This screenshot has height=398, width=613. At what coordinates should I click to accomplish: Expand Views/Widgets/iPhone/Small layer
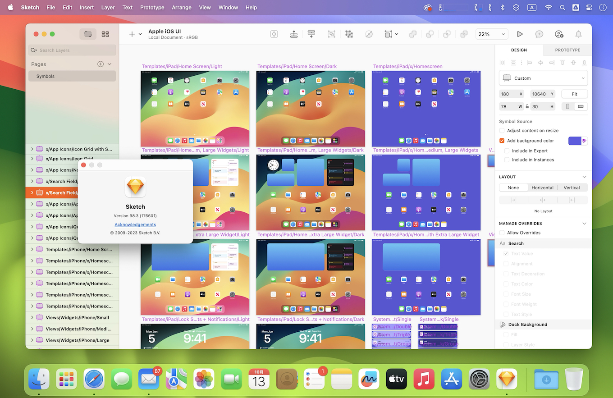[32, 317]
